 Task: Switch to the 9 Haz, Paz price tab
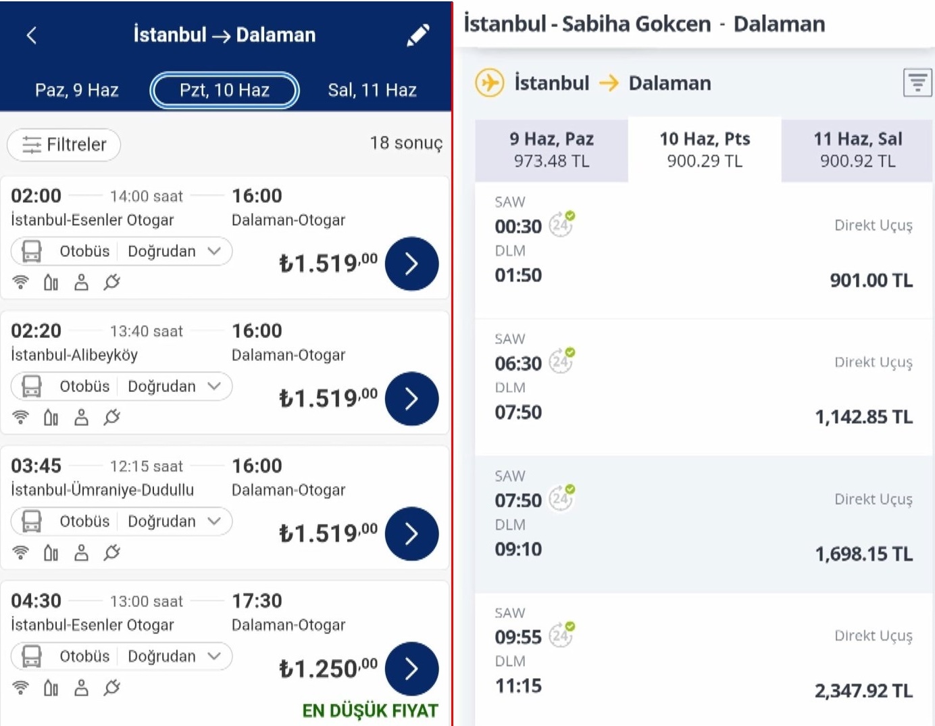tap(551, 150)
